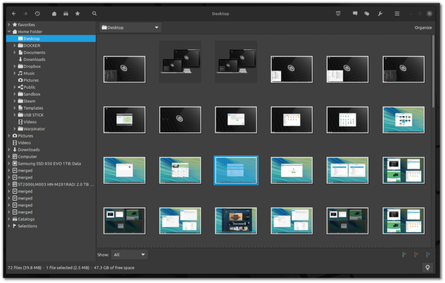Screen dimensions: 445x283
Task: Click the lightbulb properties icon in status bar
Action: 428,268
